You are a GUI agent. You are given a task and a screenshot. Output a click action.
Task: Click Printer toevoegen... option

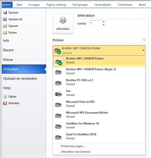73,146
